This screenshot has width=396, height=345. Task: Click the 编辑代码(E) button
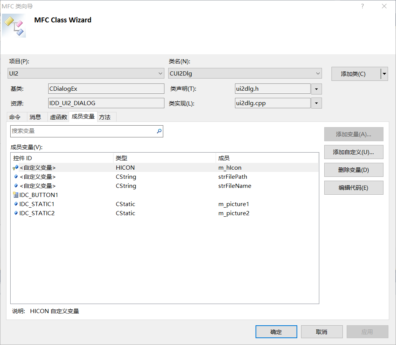(353, 188)
